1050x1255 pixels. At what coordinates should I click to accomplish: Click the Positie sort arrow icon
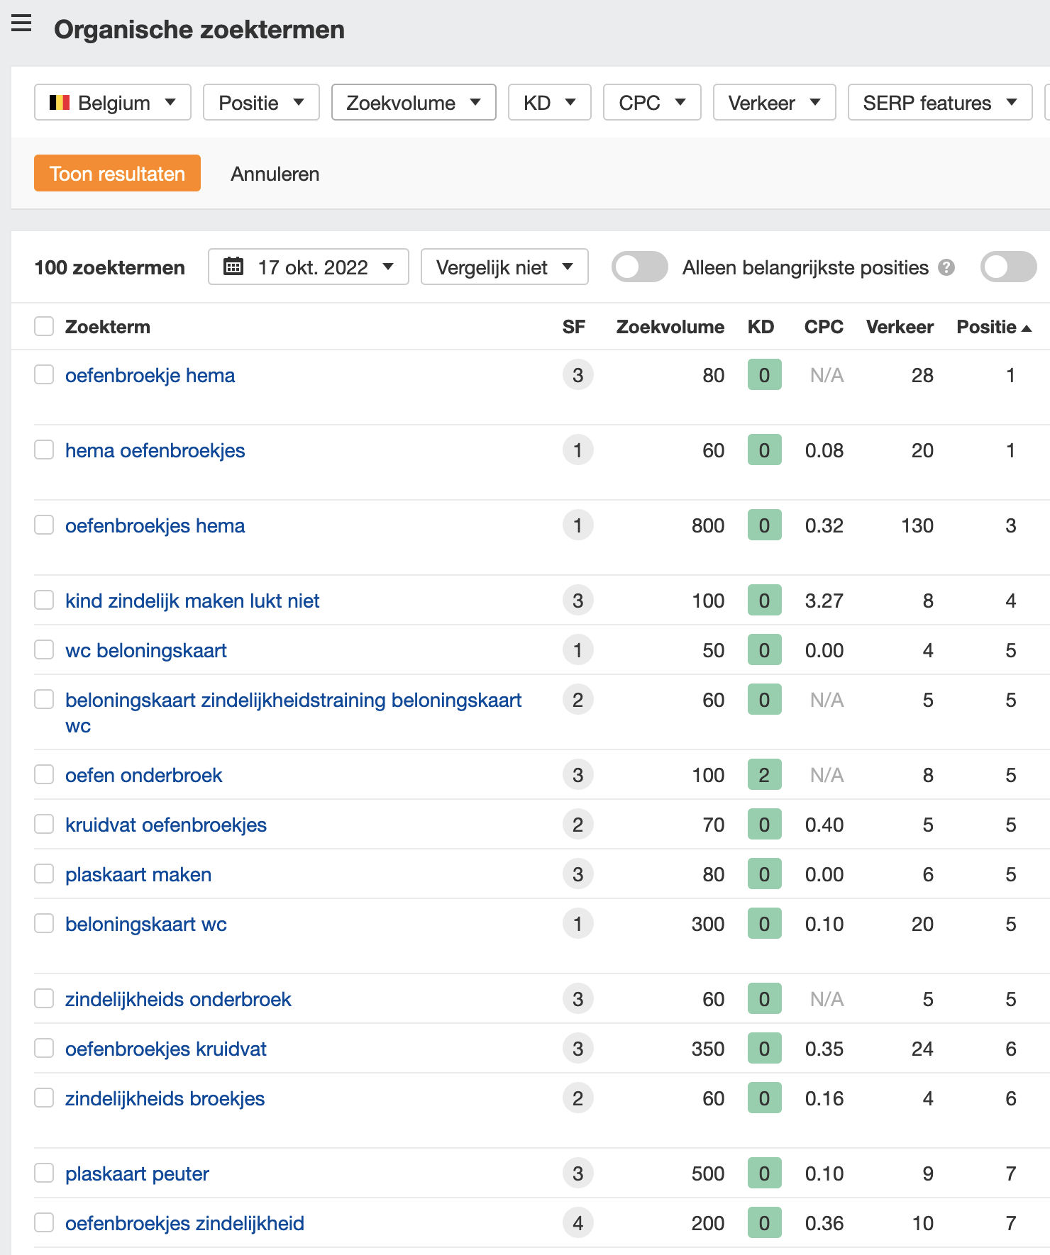pos(1026,328)
